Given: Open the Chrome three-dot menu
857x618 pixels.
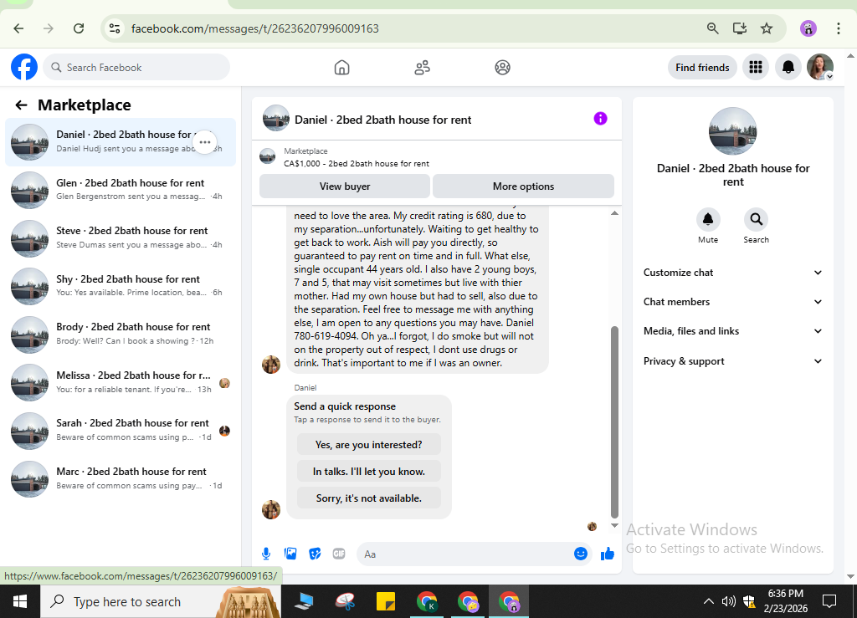Looking at the screenshot, I should tap(838, 28).
